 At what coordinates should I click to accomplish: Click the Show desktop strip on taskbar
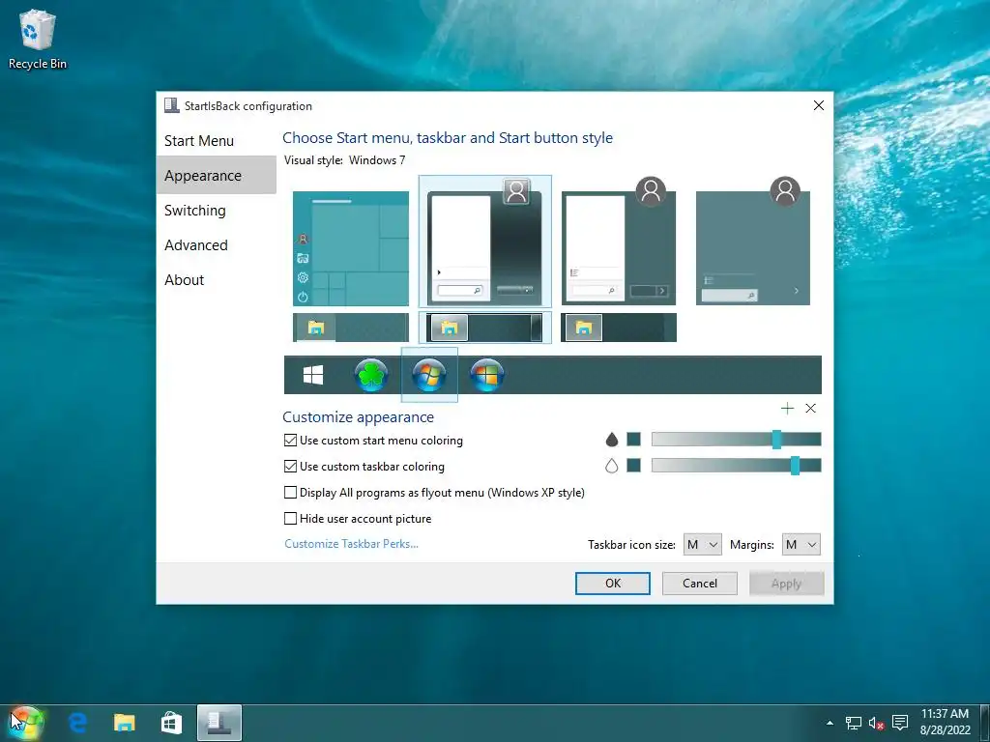[x=985, y=723]
